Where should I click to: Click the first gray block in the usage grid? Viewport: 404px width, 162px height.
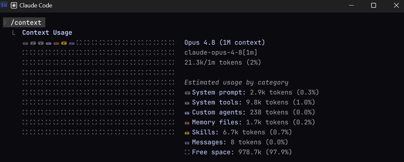(25, 43)
